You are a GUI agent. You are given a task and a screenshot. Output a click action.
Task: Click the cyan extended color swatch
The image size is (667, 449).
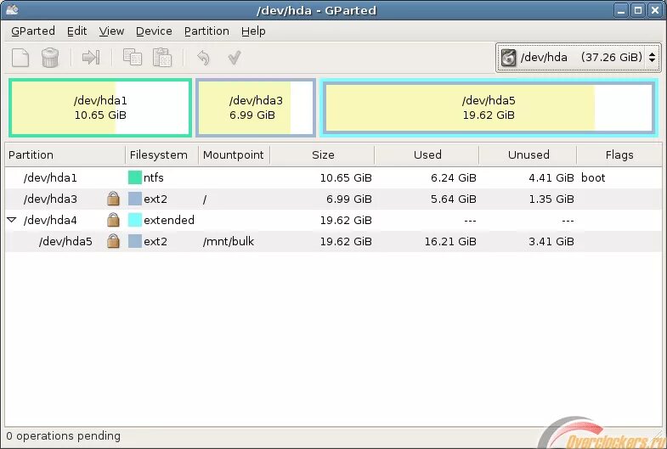135,220
